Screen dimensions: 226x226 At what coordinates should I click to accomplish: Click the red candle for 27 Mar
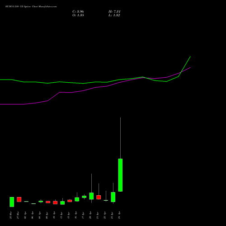[x=19, y=199]
